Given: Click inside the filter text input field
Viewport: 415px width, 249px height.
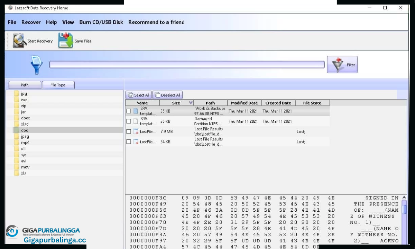Looking at the screenshot, I should (x=187, y=65).
